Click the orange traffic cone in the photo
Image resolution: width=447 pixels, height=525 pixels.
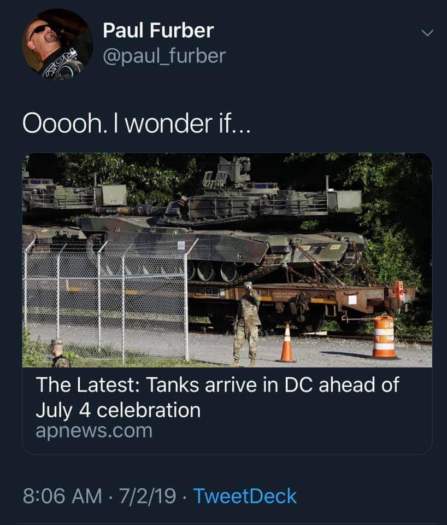tap(287, 343)
